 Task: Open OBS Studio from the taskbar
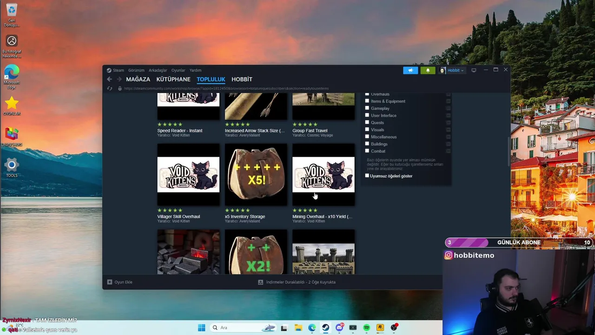pos(394,328)
